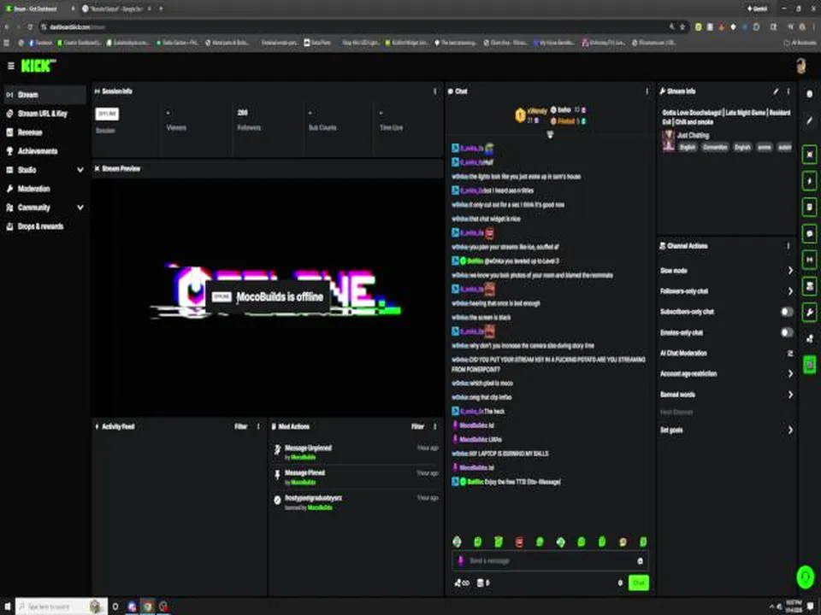Screen dimensions: 821x615
Task: Click in the Send a message input field
Action: point(550,561)
